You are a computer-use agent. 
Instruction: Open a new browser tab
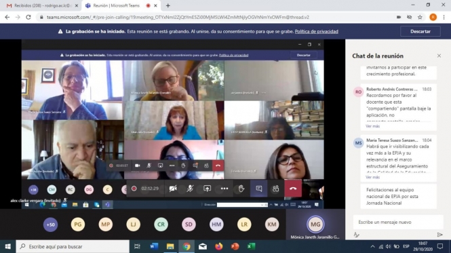pos(168,5)
